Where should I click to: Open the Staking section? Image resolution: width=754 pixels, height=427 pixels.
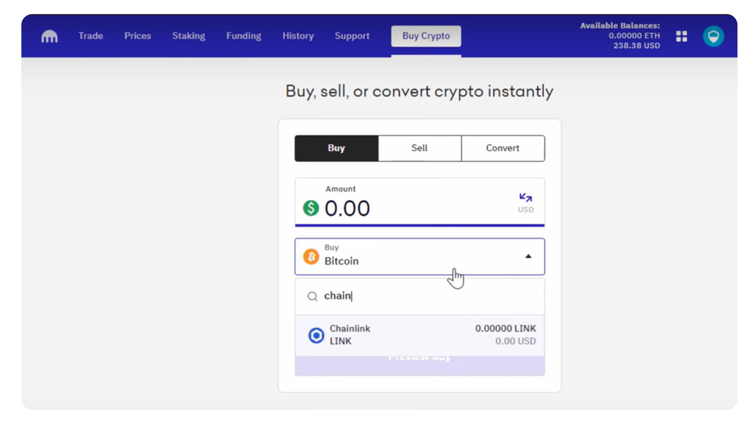(189, 36)
